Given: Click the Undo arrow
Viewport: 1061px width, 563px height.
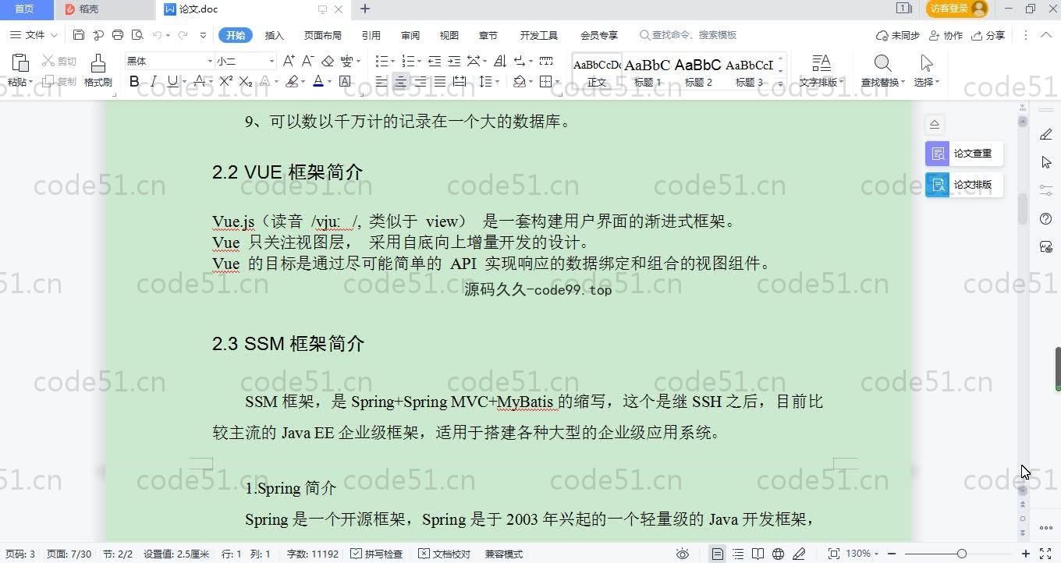Looking at the screenshot, I should (157, 35).
